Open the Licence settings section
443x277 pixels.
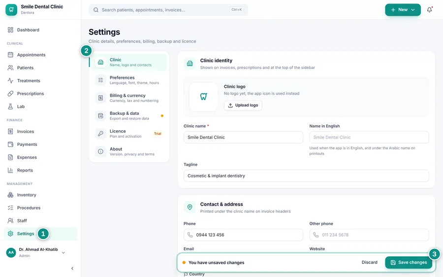(x=129, y=134)
